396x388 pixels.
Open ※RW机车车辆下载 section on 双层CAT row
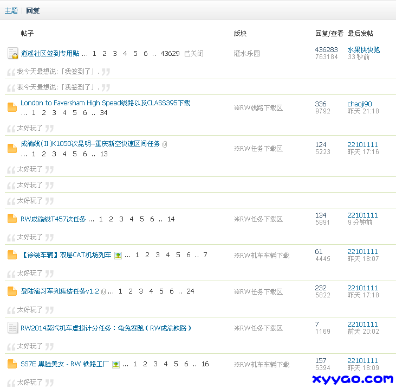coord(262,256)
